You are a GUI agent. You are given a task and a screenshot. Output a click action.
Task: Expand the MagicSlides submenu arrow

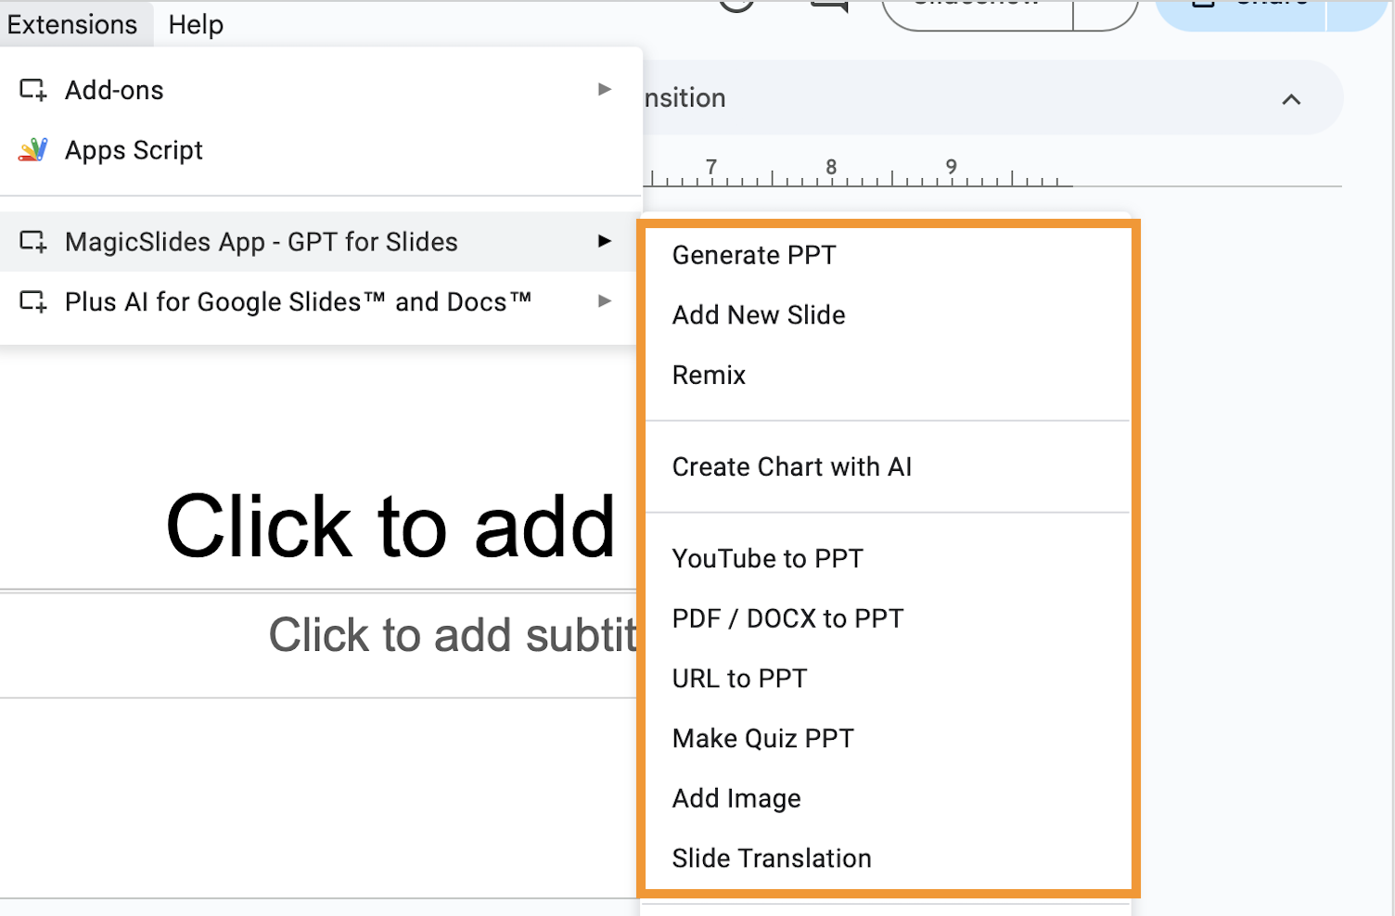[605, 241]
